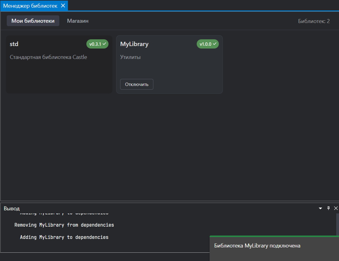The image size is (339, 261).
Task: Click the Отключить button for MyLibrary
Action: pyautogui.click(x=137, y=84)
